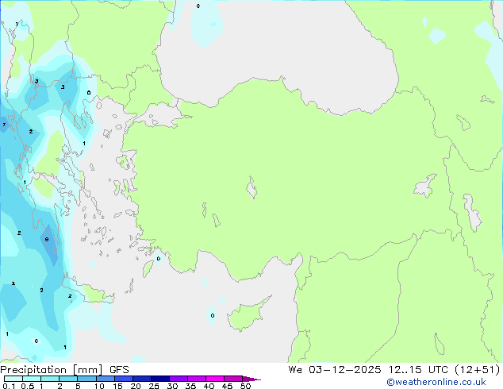Click the '0' value west of Cyprus

click(x=213, y=315)
